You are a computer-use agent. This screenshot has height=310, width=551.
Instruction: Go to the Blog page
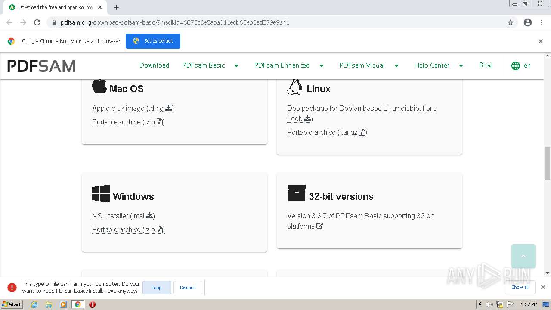pyautogui.click(x=486, y=65)
